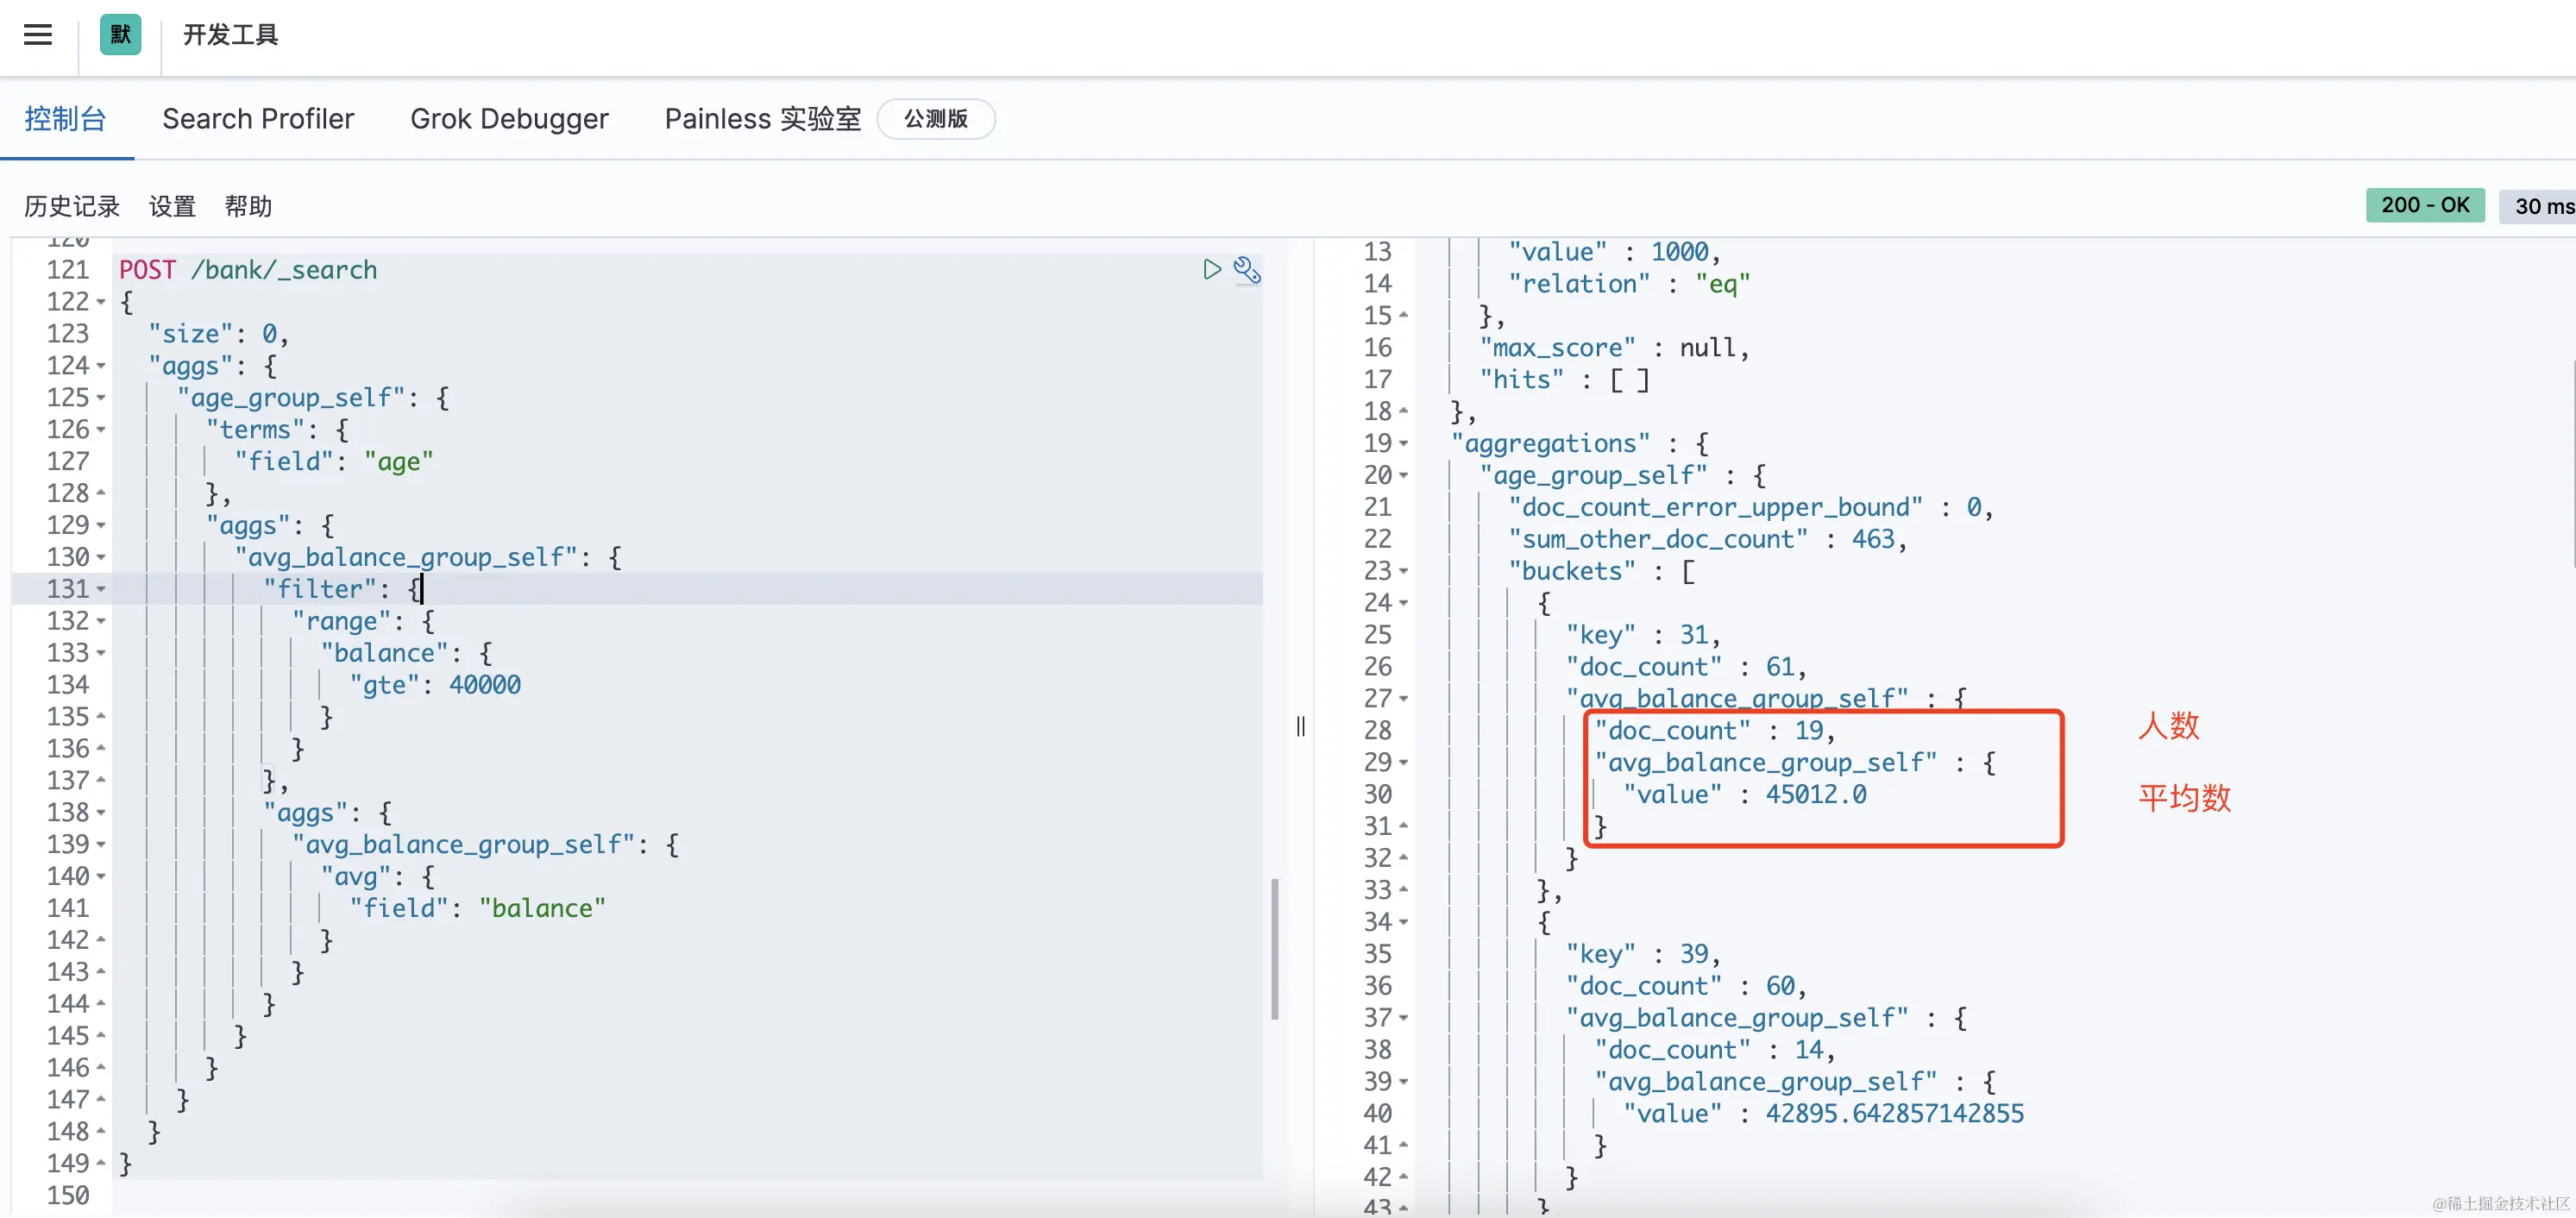Image resolution: width=2576 pixels, height=1218 pixels.
Task: Open the wrench request options icon
Action: click(1246, 269)
